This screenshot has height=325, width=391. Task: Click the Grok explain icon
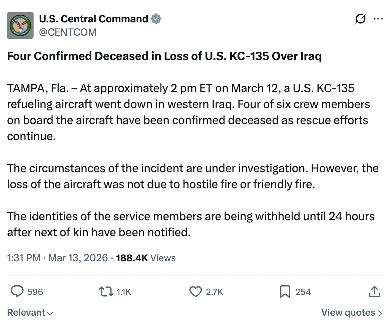(360, 19)
